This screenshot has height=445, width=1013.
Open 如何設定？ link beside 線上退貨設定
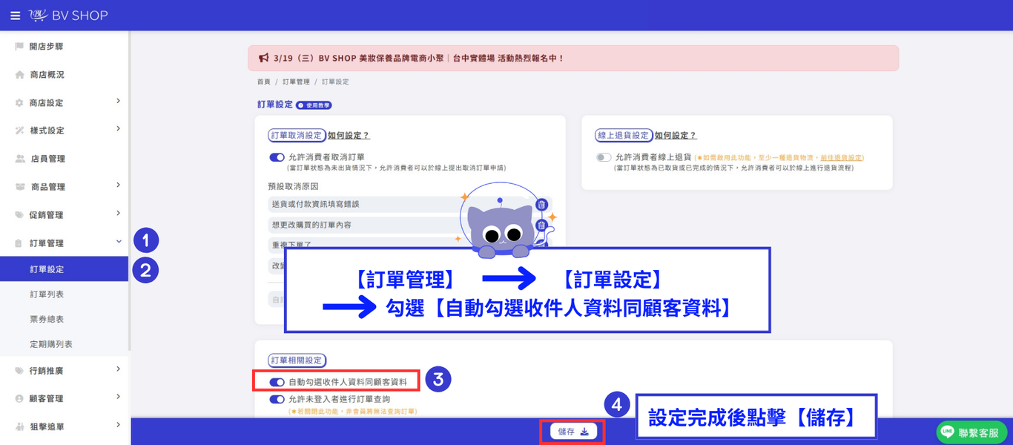pos(676,136)
